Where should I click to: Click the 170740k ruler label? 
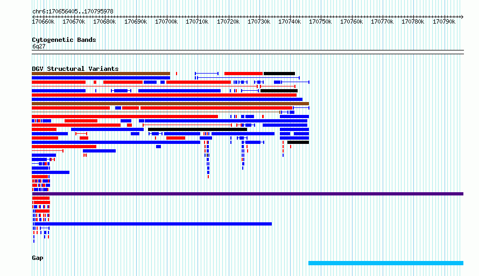tap(290, 22)
